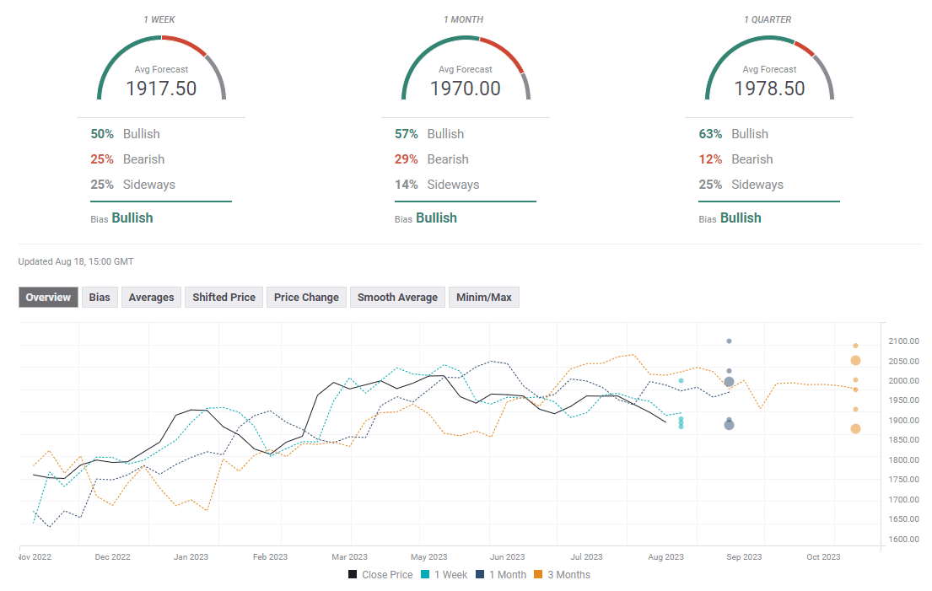Show the Shifted Price view
Screen dimensions: 932x591
point(224,298)
